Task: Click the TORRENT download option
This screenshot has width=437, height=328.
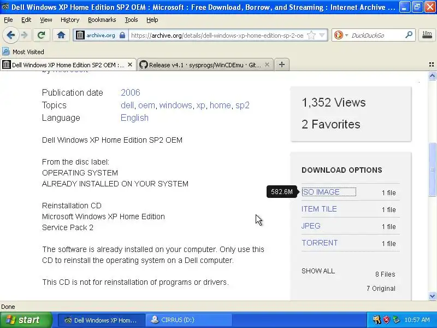Action: tap(320, 243)
